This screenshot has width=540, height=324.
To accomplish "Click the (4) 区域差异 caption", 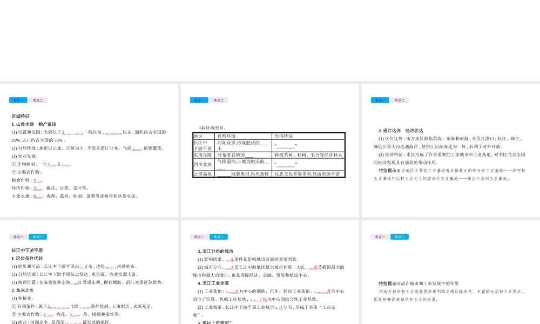I will coord(212,128).
